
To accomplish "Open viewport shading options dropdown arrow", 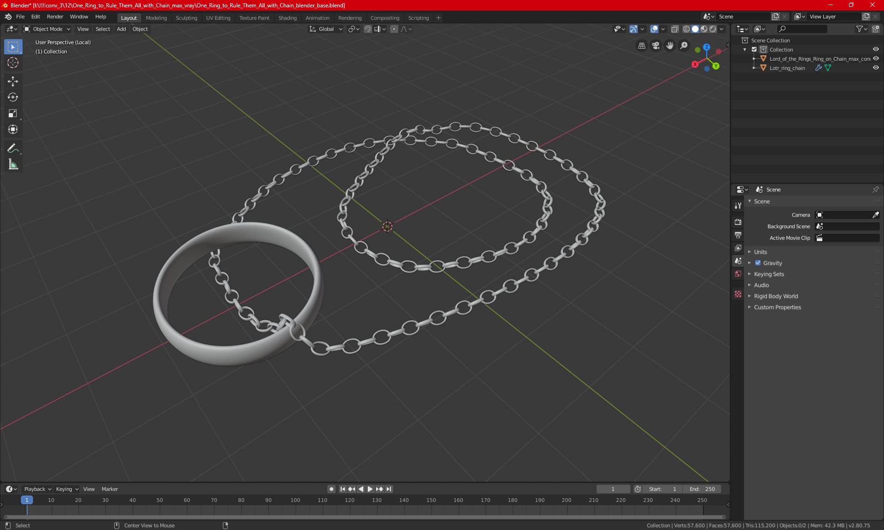I will pos(722,29).
